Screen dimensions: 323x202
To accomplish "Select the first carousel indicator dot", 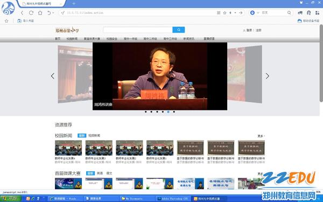I will pyautogui.click(x=146, y=112).
